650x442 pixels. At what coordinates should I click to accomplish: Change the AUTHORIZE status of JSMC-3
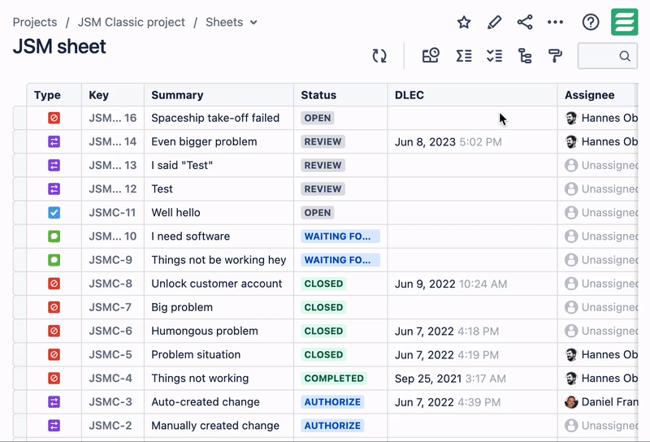coord(332,402)
